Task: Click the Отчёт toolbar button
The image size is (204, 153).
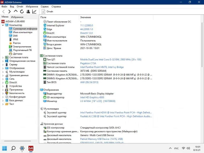Action: coord(47,11)
